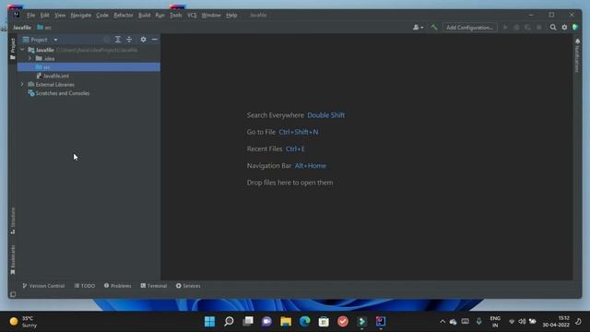Click the IntelliJ app logo in title bar

tap(17, 15)
